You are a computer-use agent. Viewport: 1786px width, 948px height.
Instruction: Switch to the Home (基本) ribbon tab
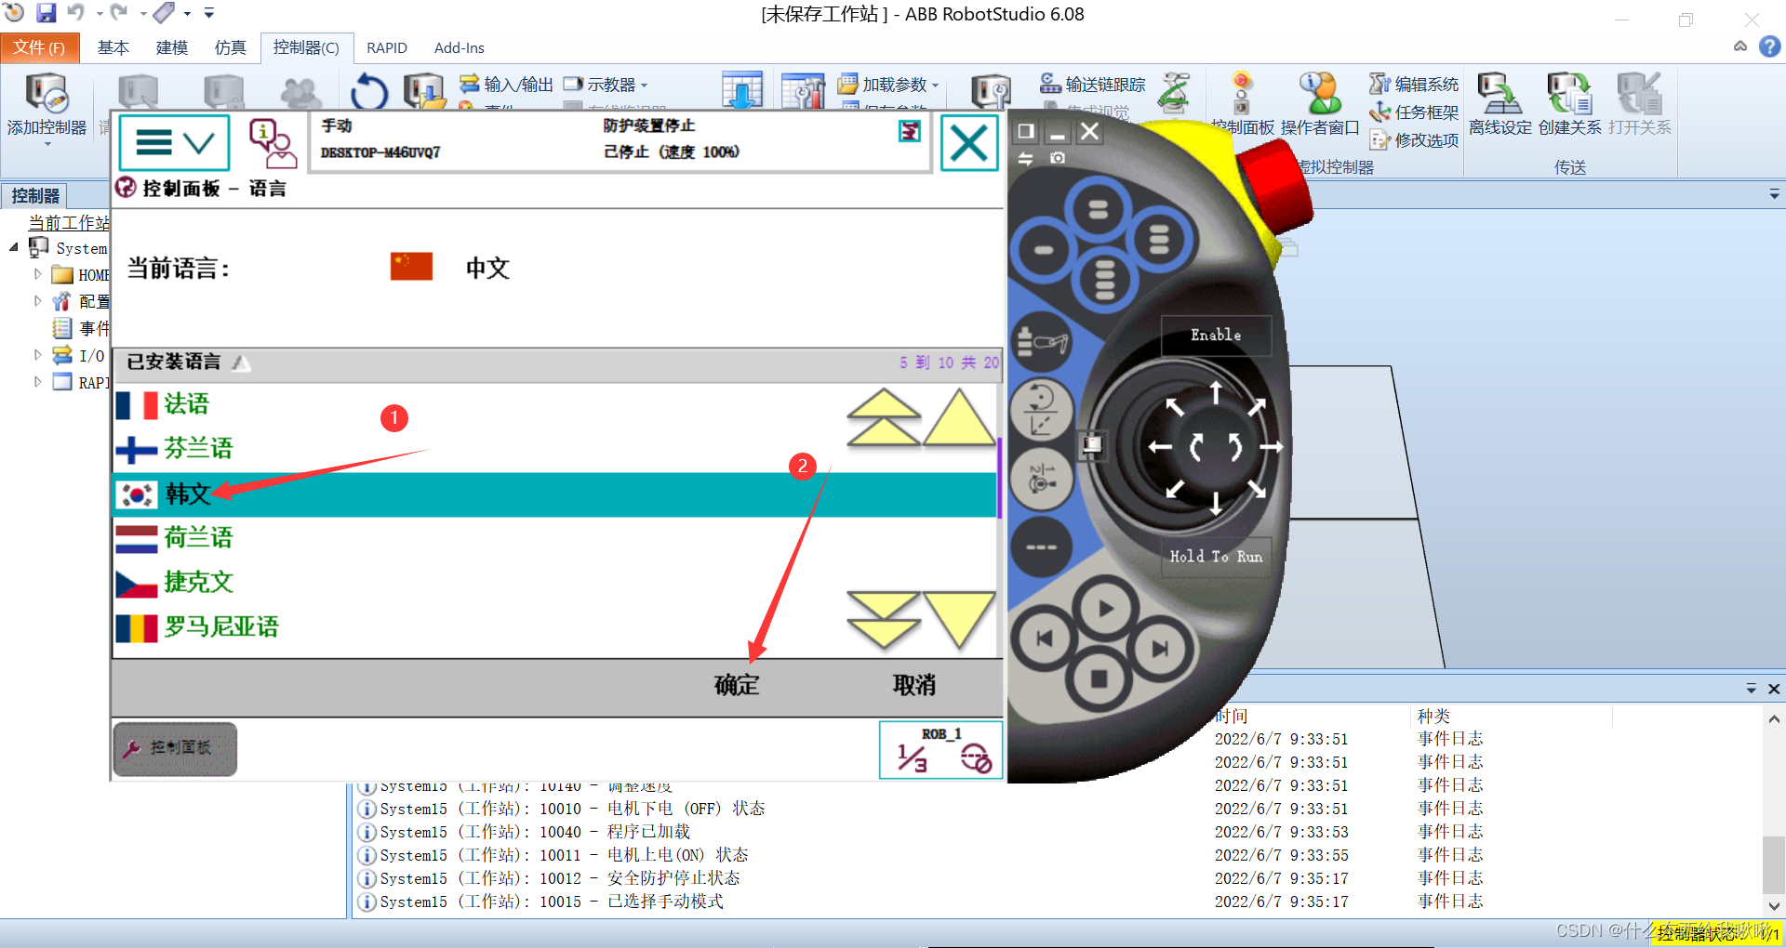113,47
